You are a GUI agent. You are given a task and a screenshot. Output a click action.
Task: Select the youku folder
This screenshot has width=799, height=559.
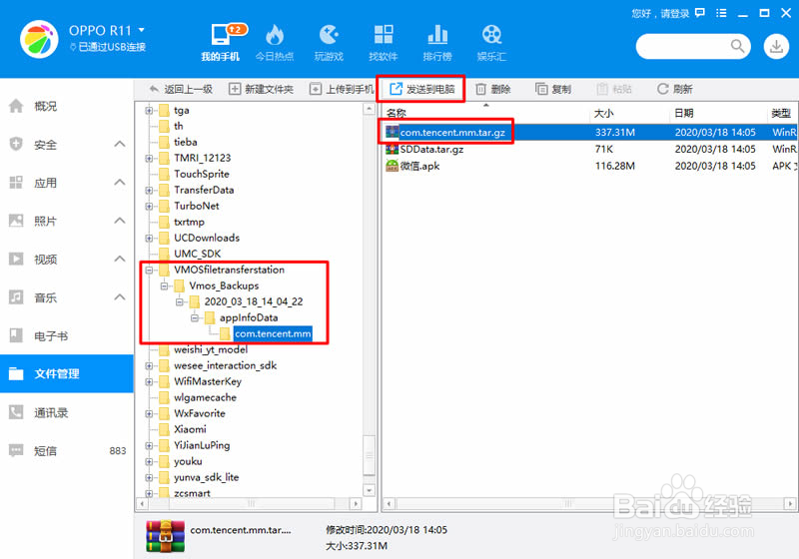point(188,461)
